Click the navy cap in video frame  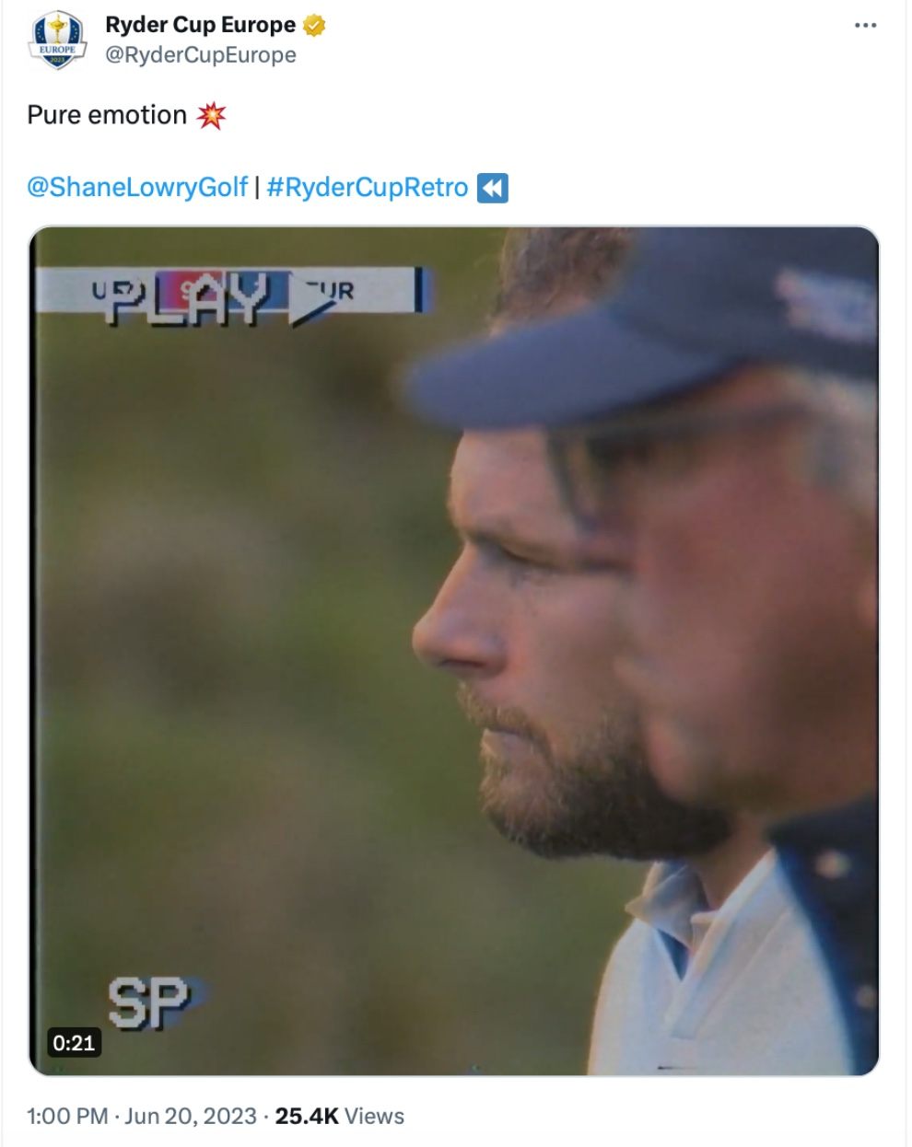(645, 331)
